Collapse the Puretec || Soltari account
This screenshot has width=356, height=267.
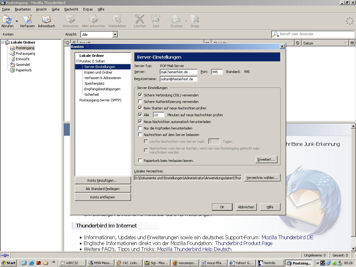point(77,61)
